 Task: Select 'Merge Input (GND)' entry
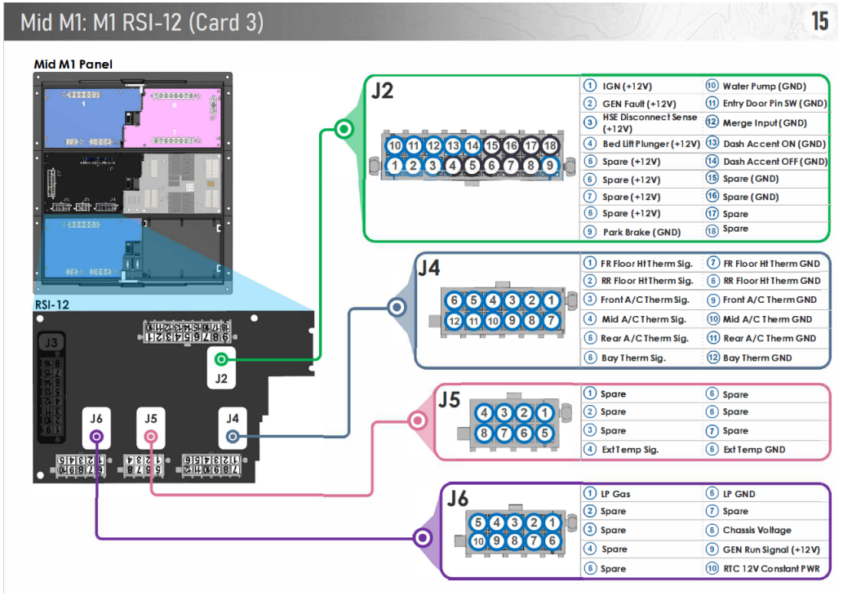765,122
